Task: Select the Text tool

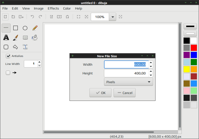Action: [6, 38]
